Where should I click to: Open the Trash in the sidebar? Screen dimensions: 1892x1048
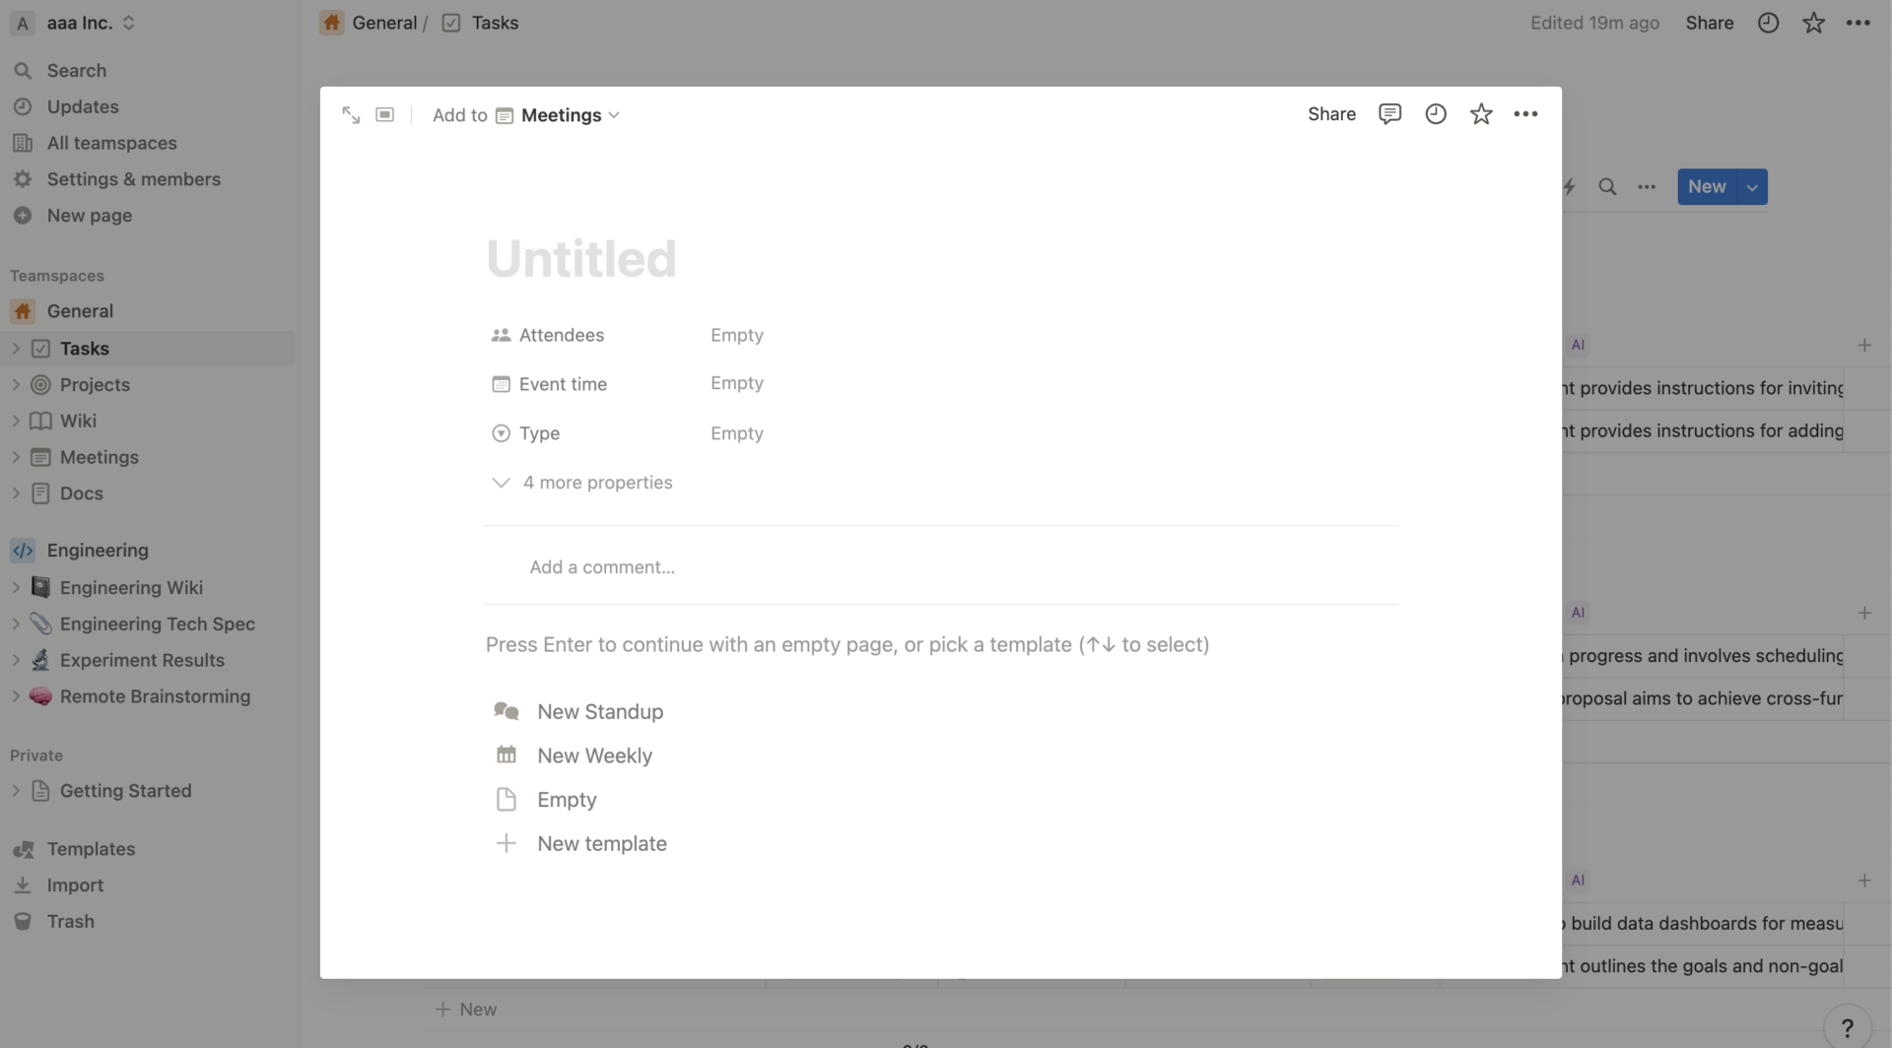70,921
